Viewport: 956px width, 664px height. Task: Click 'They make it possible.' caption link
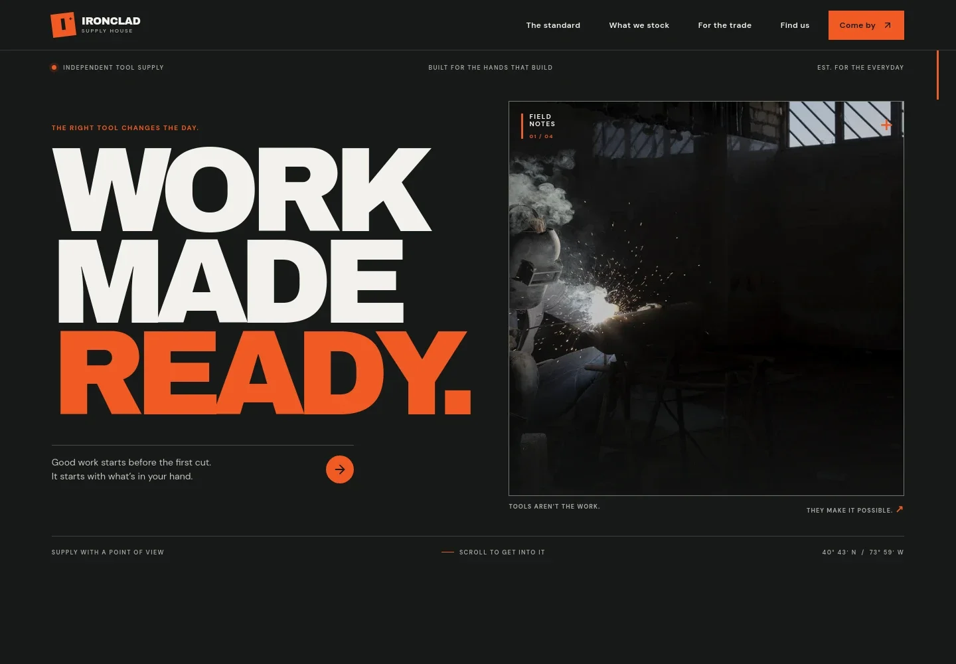pos(850,511)
